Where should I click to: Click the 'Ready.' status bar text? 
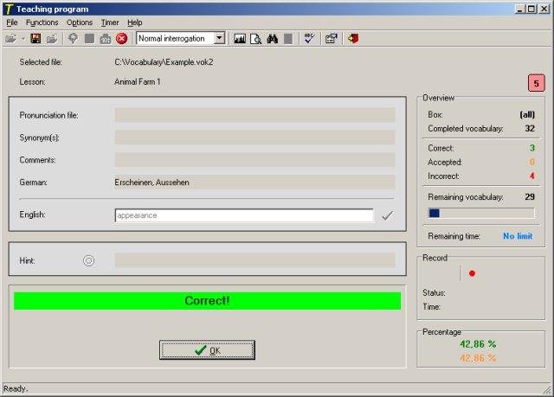click(16, 389)
